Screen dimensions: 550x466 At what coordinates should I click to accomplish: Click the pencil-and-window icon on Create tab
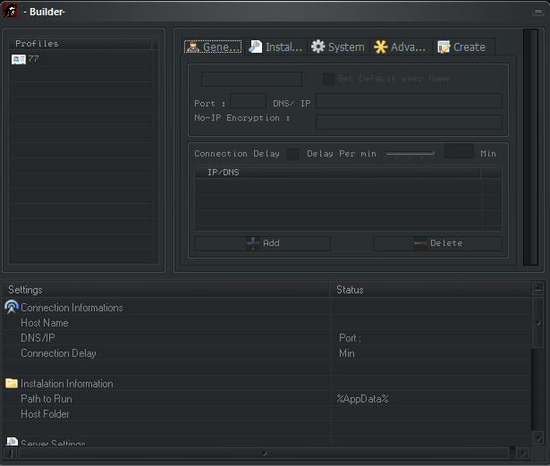coord(444,47)
